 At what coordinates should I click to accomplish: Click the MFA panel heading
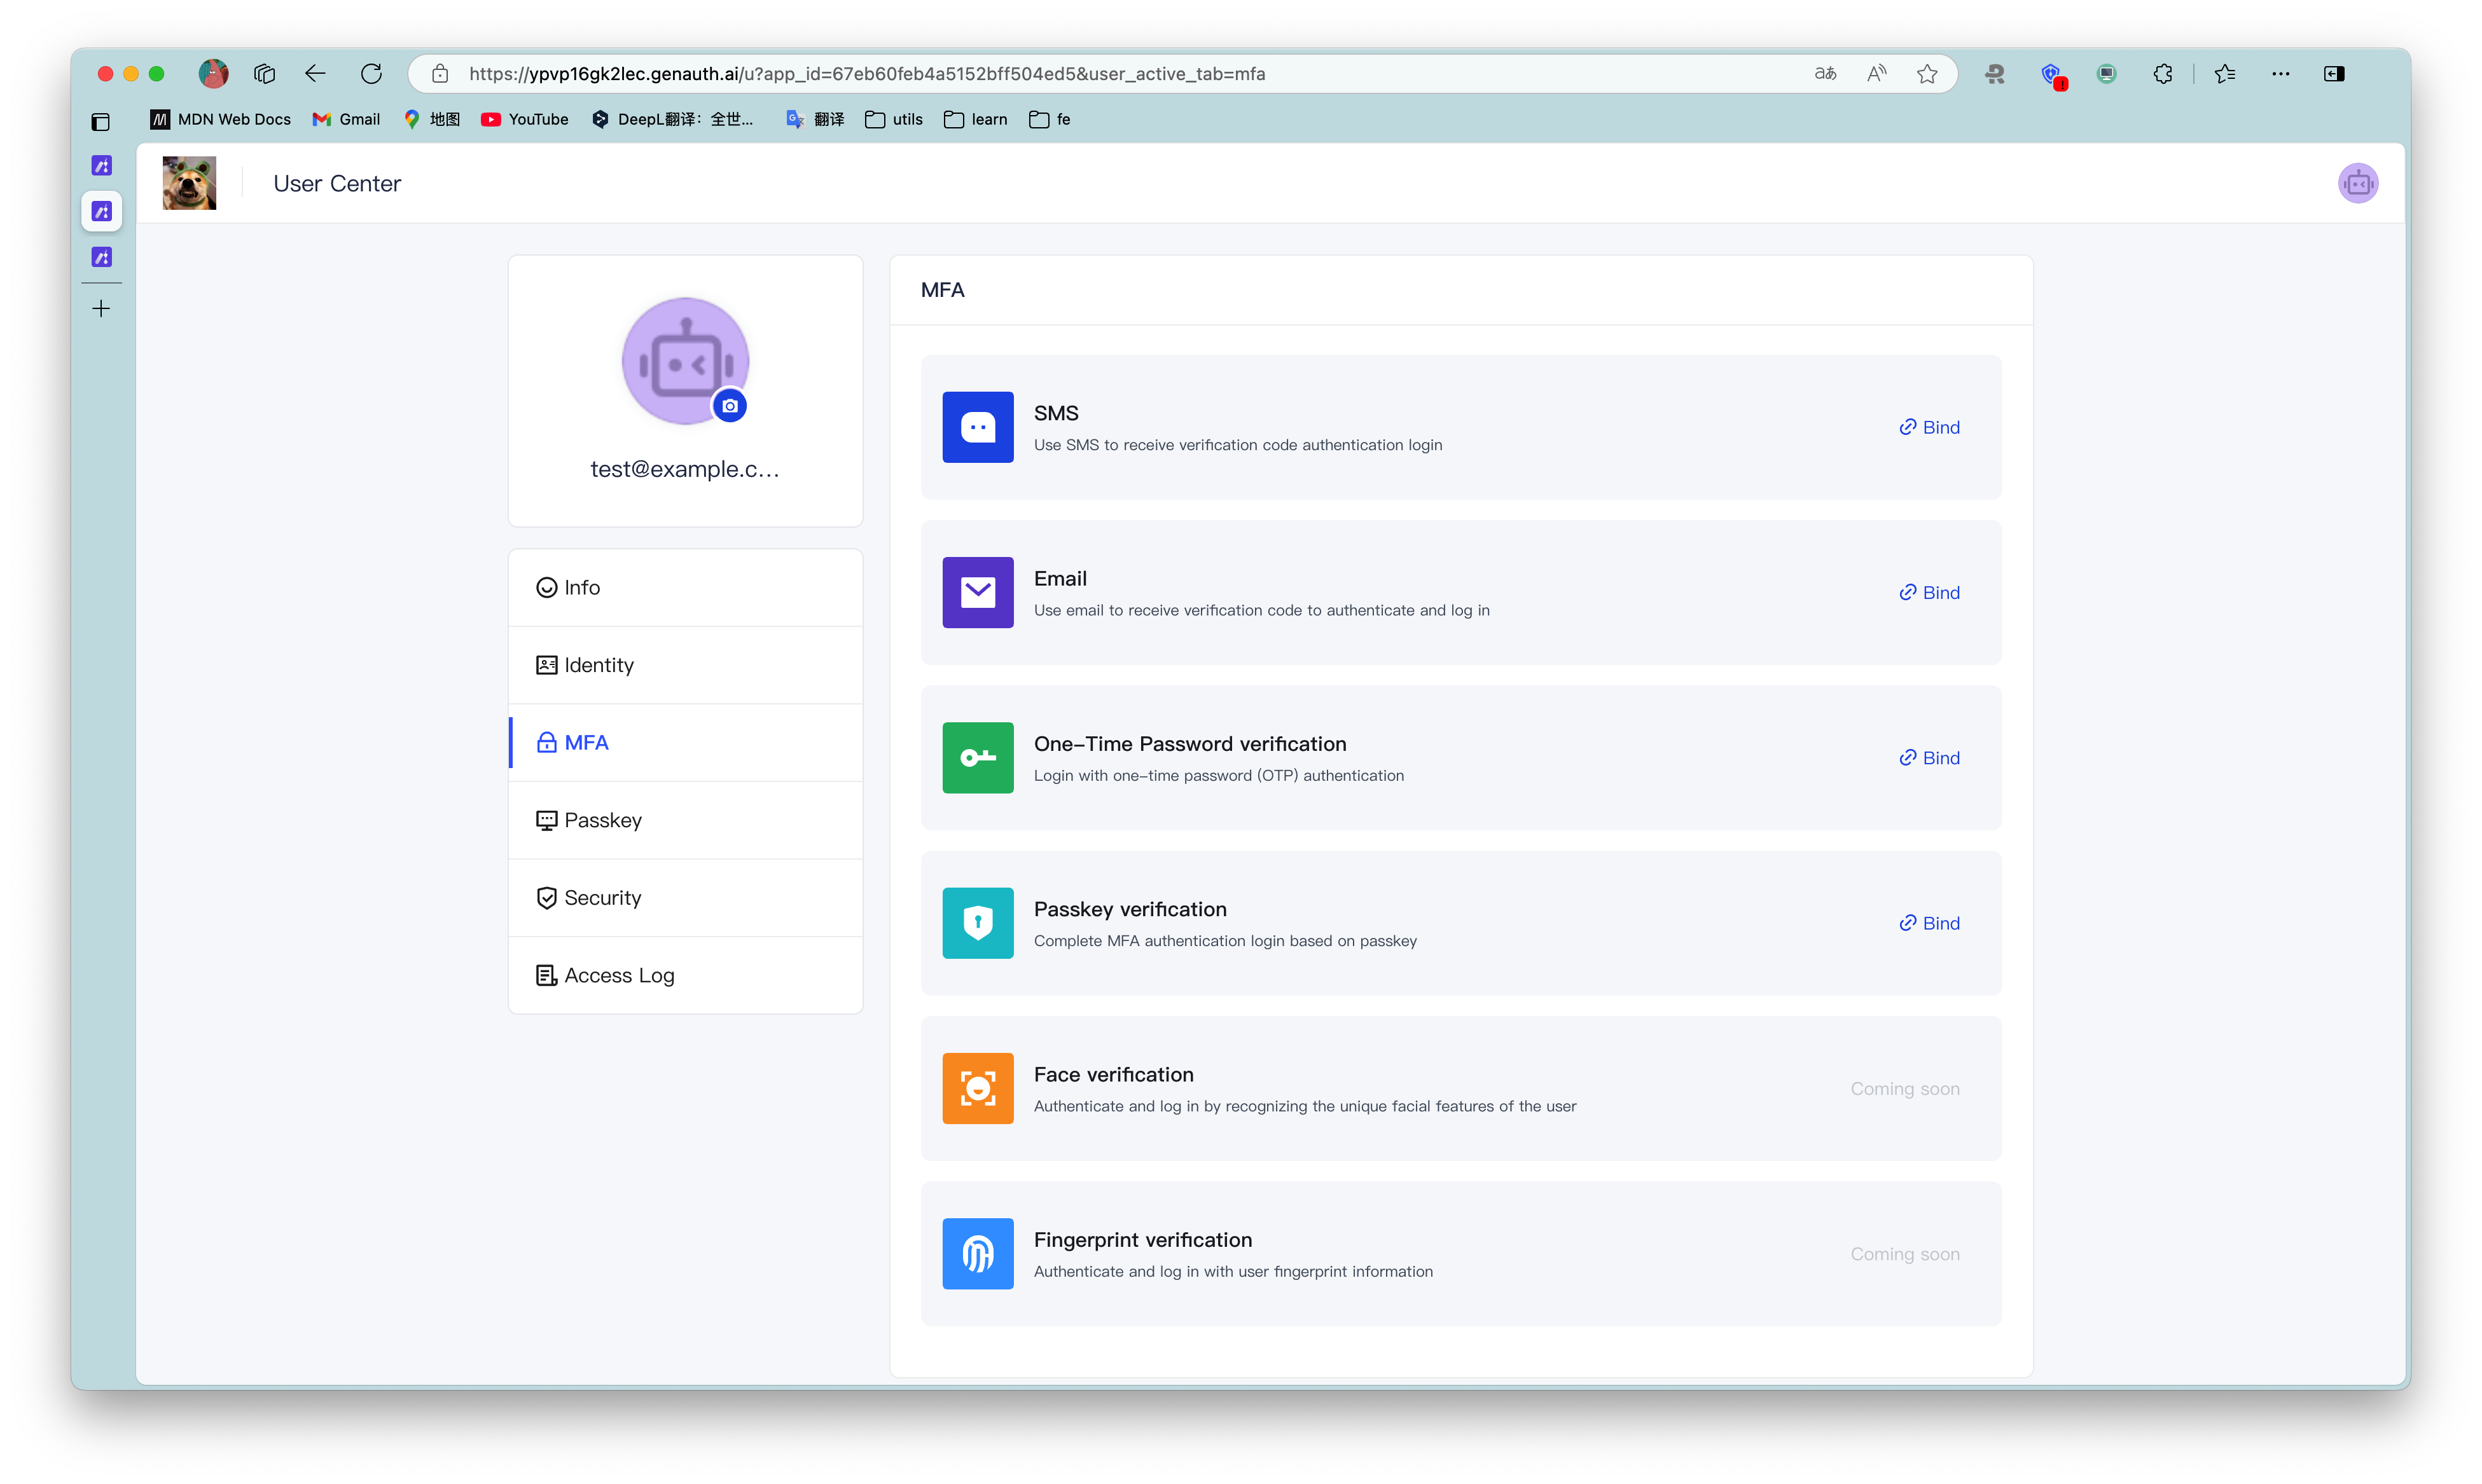pyautogui.click(x=943, y=290)
